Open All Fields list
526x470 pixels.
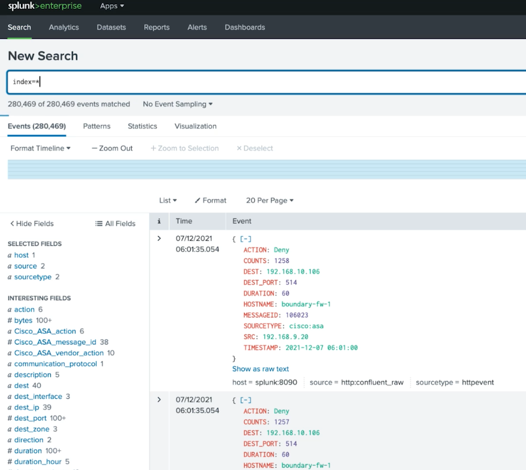click(115, 224)
